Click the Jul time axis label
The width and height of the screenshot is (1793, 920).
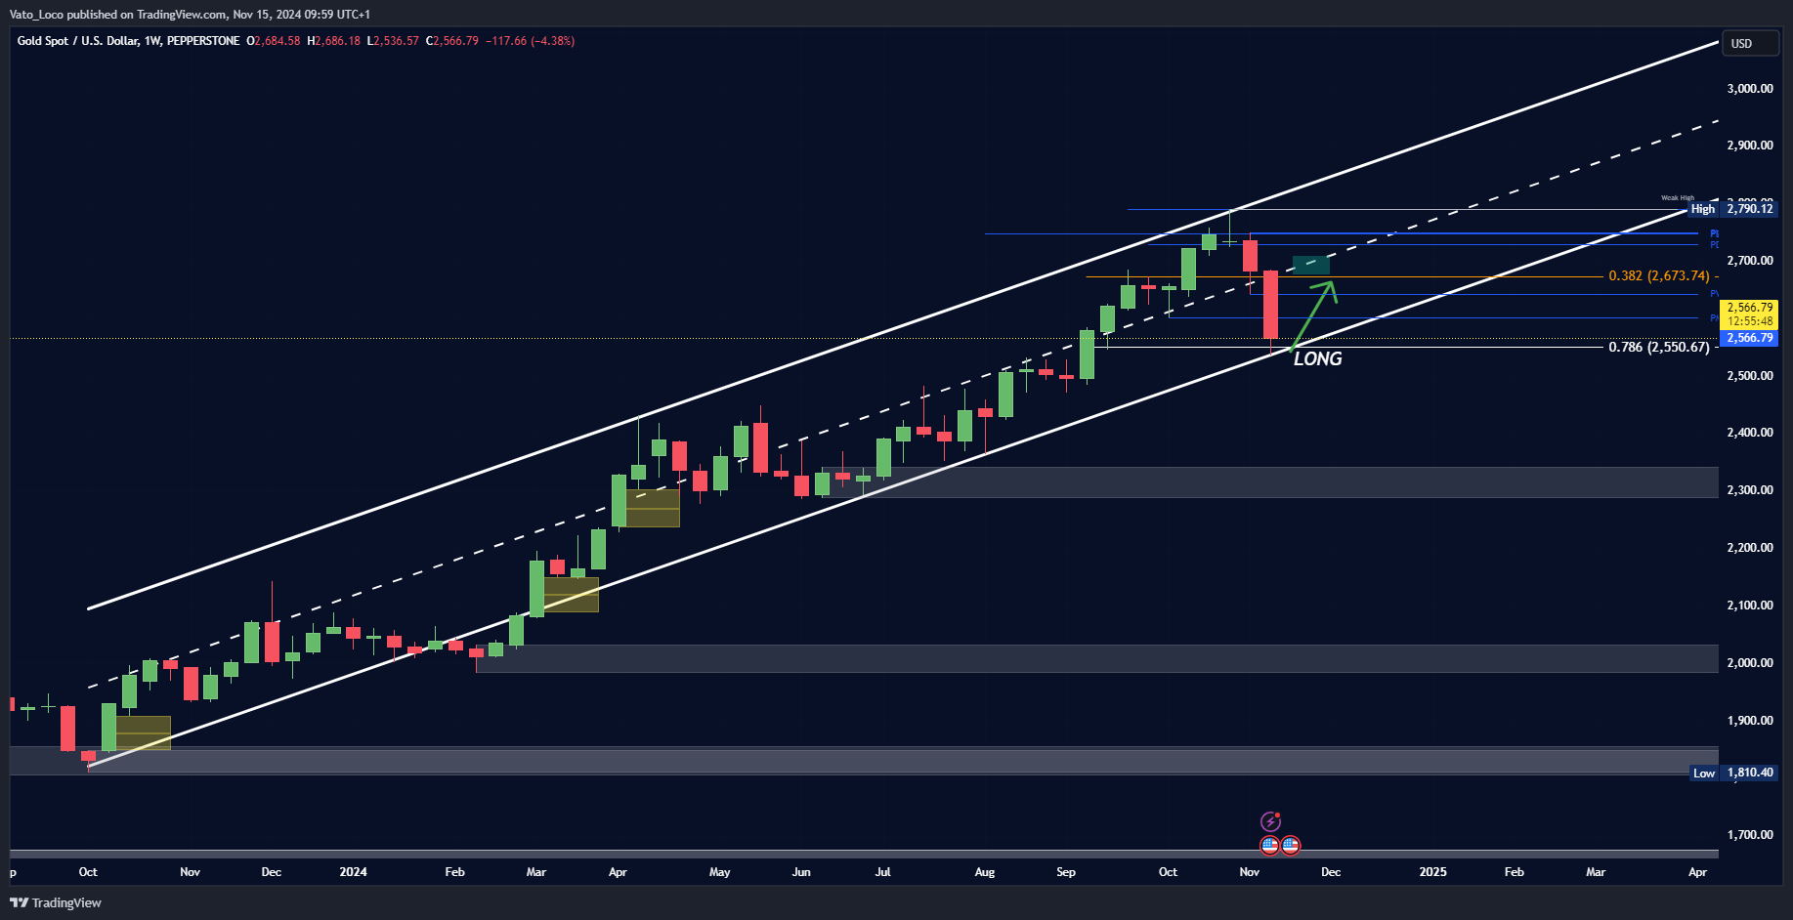click(882, 872)
